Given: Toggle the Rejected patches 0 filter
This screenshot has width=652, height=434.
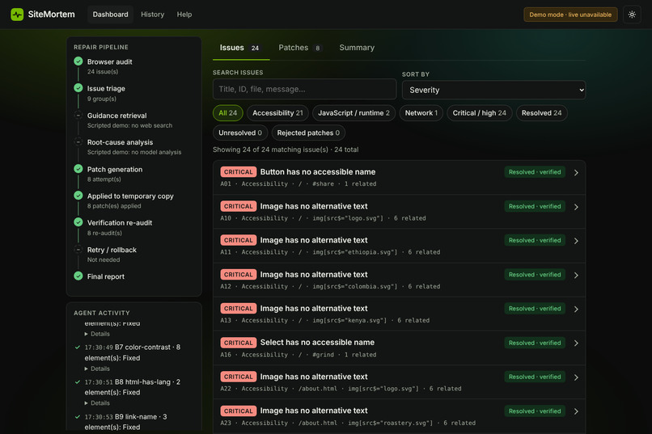Looking at the screenshot, I should 308,133.
